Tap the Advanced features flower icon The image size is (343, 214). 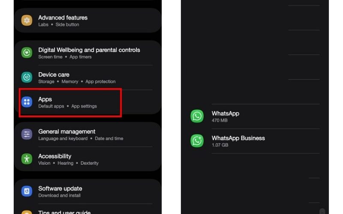tap(27, 20)
